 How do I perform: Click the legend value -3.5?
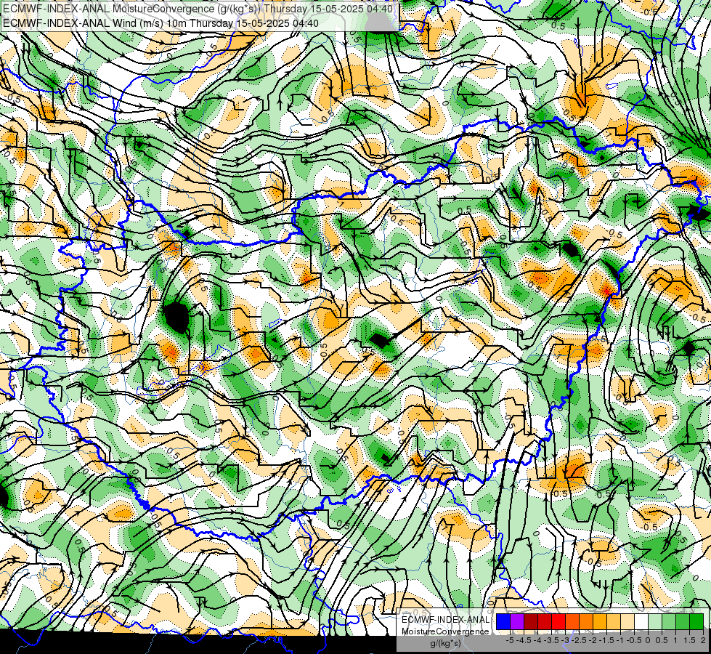click(552, 640)
